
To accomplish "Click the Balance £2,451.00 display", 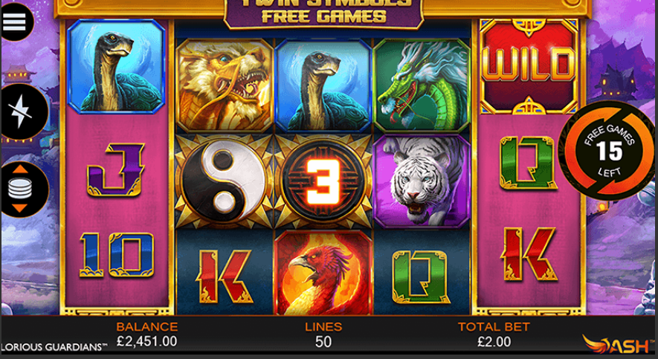I will pyautogui.click(x=147, y=334).
